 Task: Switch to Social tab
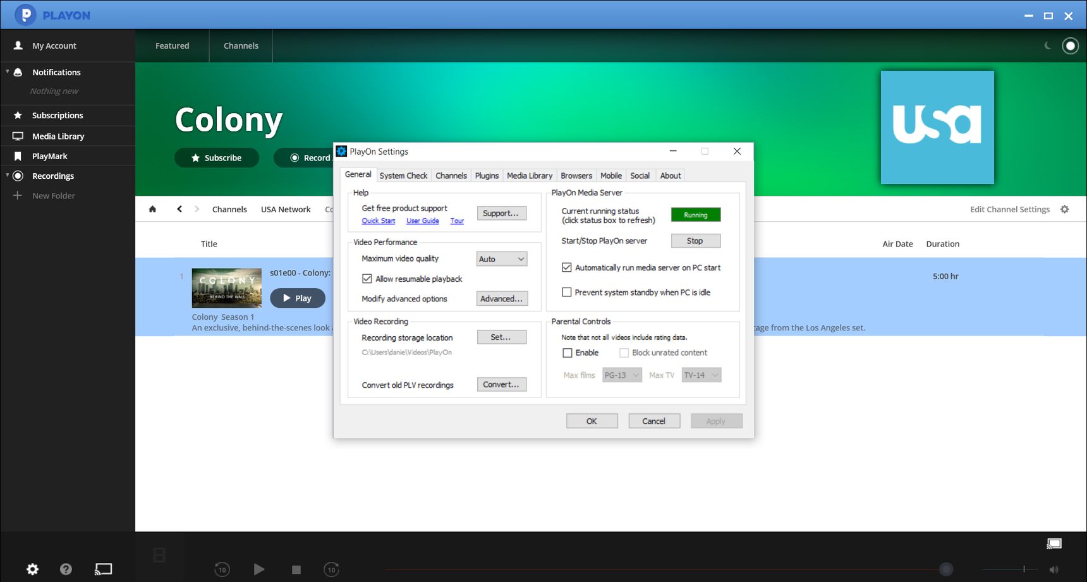click(x=640, y=176)
